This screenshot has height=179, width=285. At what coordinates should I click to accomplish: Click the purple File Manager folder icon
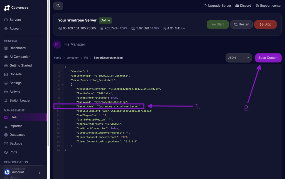57,44
